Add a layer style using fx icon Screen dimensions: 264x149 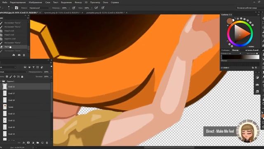(x=24, y=143)
